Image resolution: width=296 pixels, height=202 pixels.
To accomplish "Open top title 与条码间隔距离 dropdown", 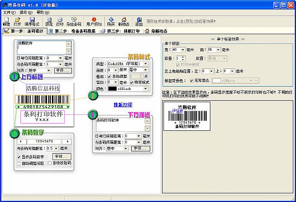I will click(x=60, y=64).
